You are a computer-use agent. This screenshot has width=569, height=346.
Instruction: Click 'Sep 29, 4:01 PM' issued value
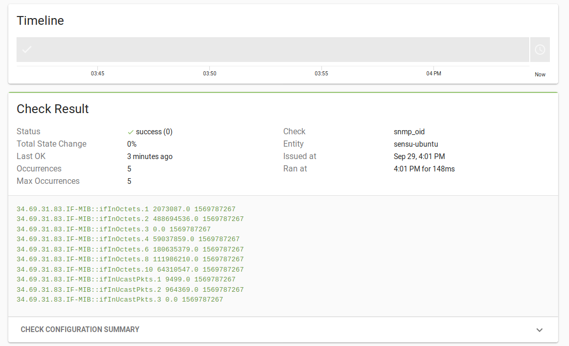coord(419,156)
